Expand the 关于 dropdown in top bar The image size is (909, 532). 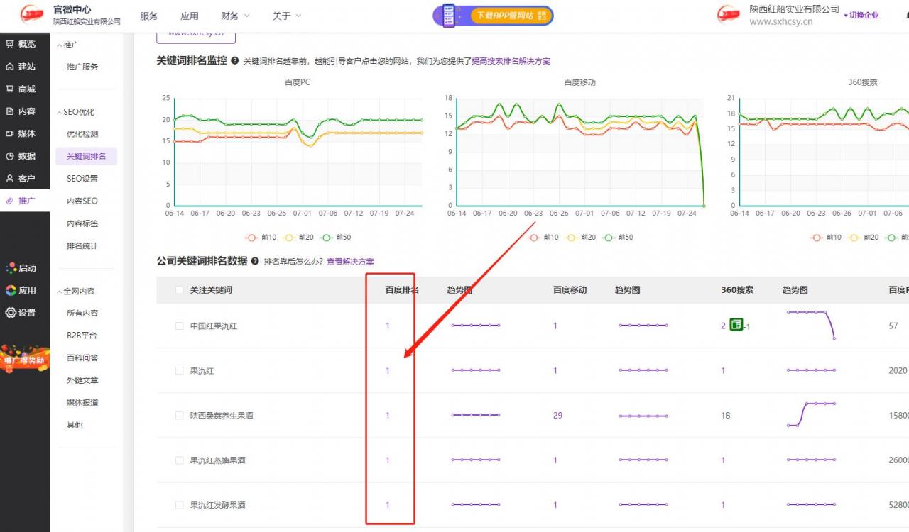click(282, 16)
